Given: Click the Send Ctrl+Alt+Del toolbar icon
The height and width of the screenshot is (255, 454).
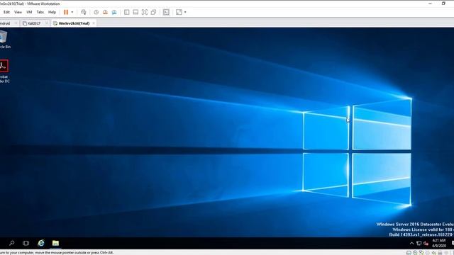Looking at the screenshot, I should [x=84, y=12].
